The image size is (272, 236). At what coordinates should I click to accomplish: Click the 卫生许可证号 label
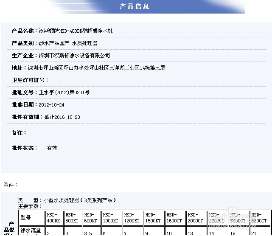(x=28, y=80)
